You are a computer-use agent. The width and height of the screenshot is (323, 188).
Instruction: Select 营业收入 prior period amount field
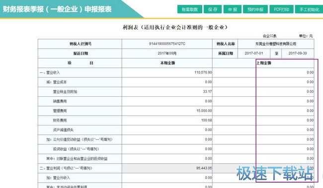click(263, 72)
